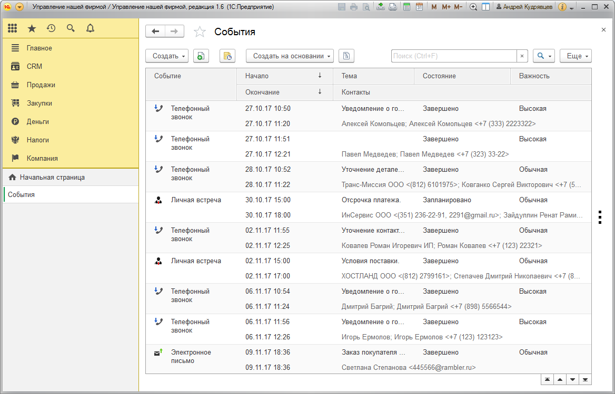This screenshot has height=394, width=615.
Task: Open Favorites star in the top panel
Action: 32,28
